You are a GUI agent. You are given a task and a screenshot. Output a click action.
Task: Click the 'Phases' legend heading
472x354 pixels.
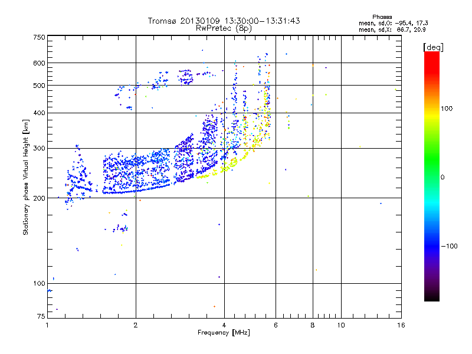tap(382, 17)
